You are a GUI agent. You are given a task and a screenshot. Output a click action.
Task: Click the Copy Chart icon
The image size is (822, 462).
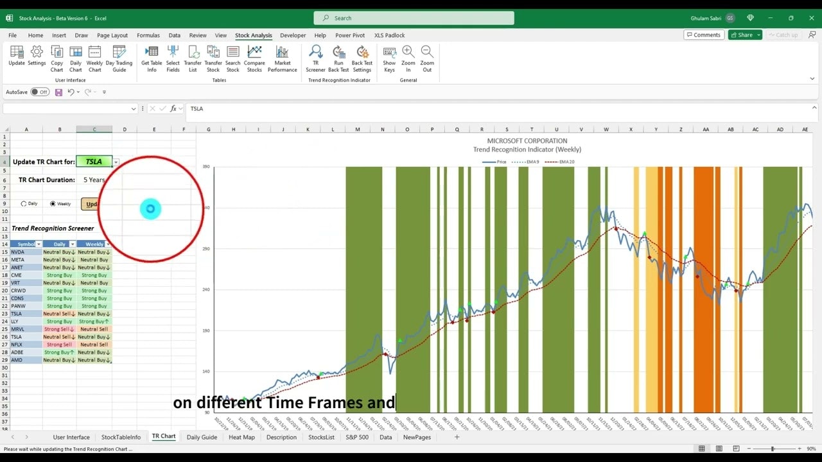click(x=57, y=58)
